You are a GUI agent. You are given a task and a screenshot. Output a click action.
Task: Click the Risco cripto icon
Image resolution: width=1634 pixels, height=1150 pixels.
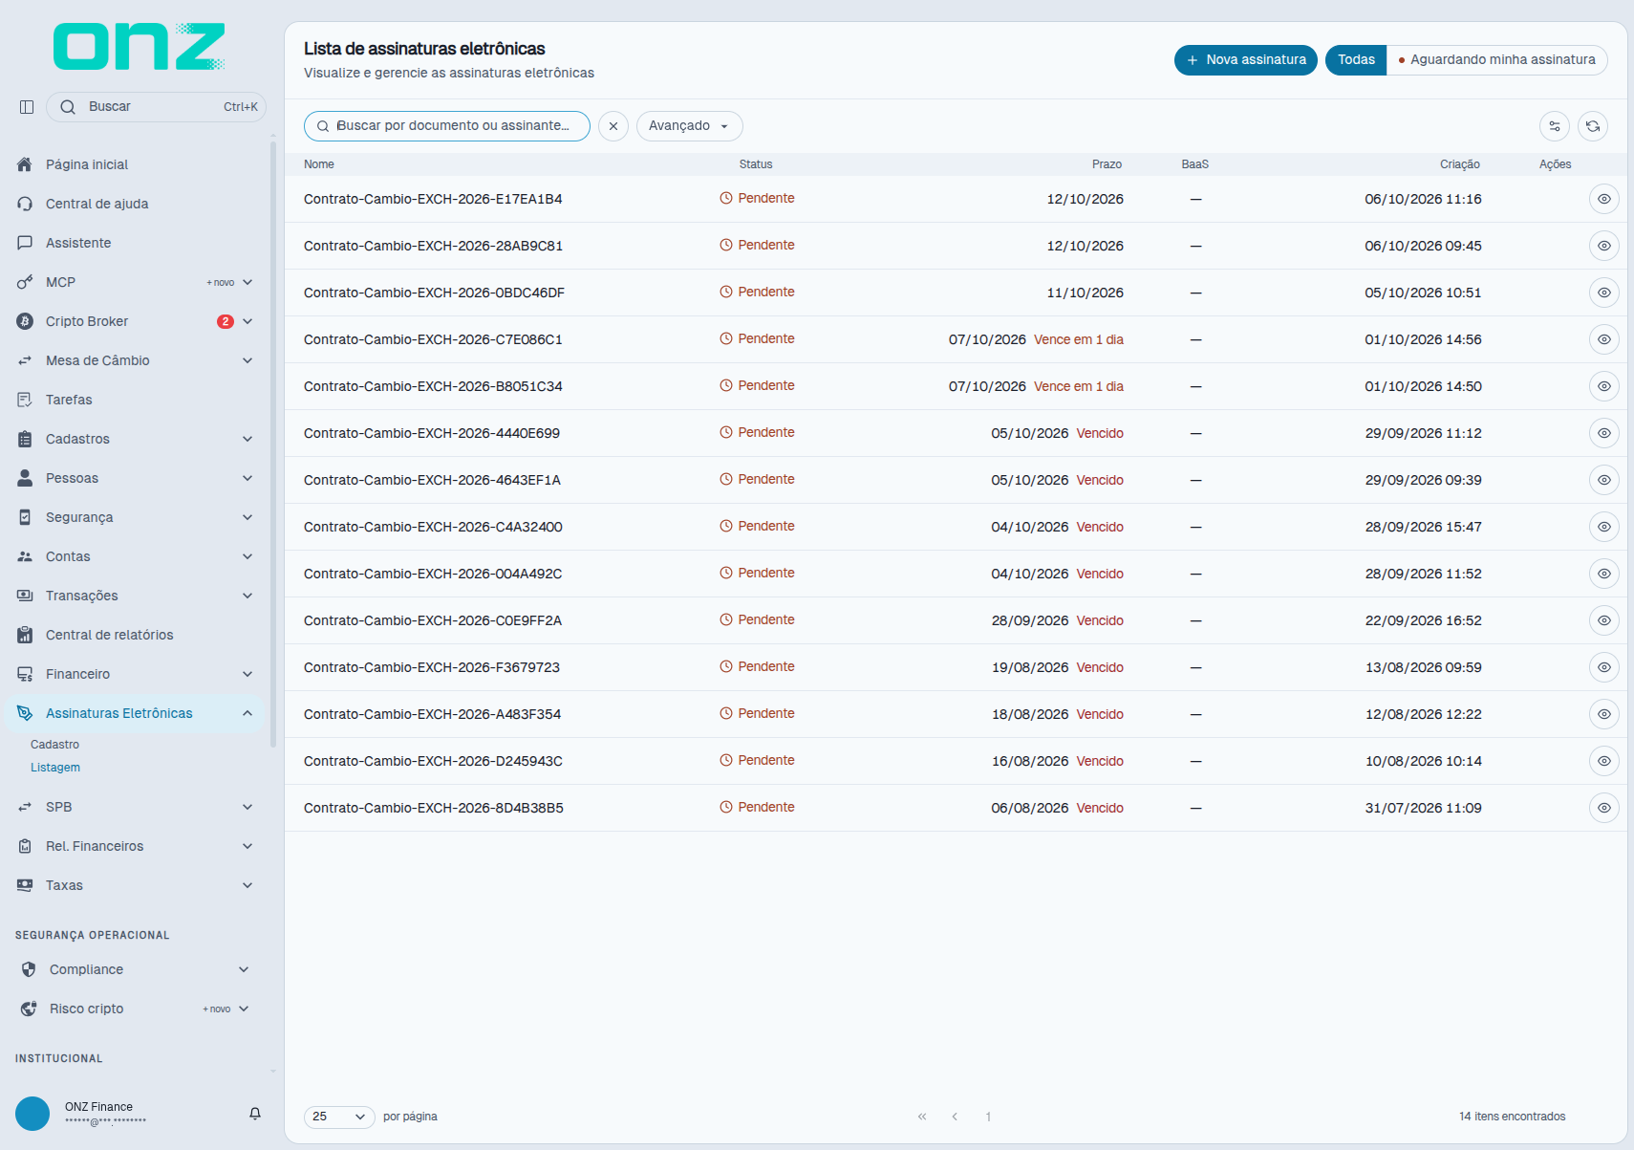[x=29, y=1009]
